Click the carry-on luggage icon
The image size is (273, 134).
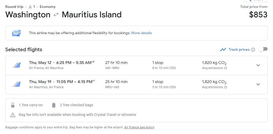(13, 105)
